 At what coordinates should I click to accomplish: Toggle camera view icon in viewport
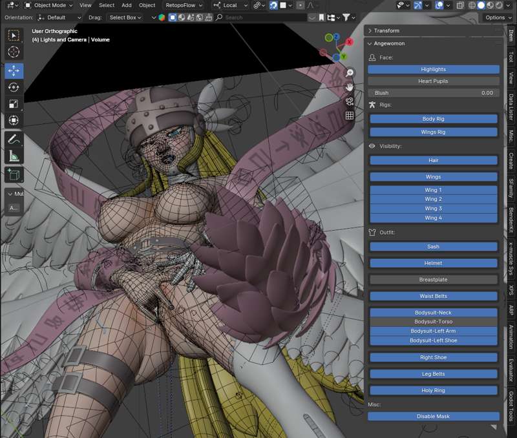point(350,101)
